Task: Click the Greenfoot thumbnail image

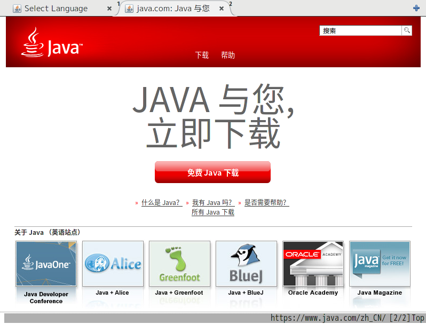Action: coord(179,264)
